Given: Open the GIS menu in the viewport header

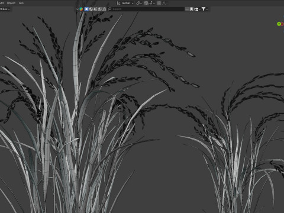Looking at the screenshot, I should pyautogui.click(x=21, y=3).
